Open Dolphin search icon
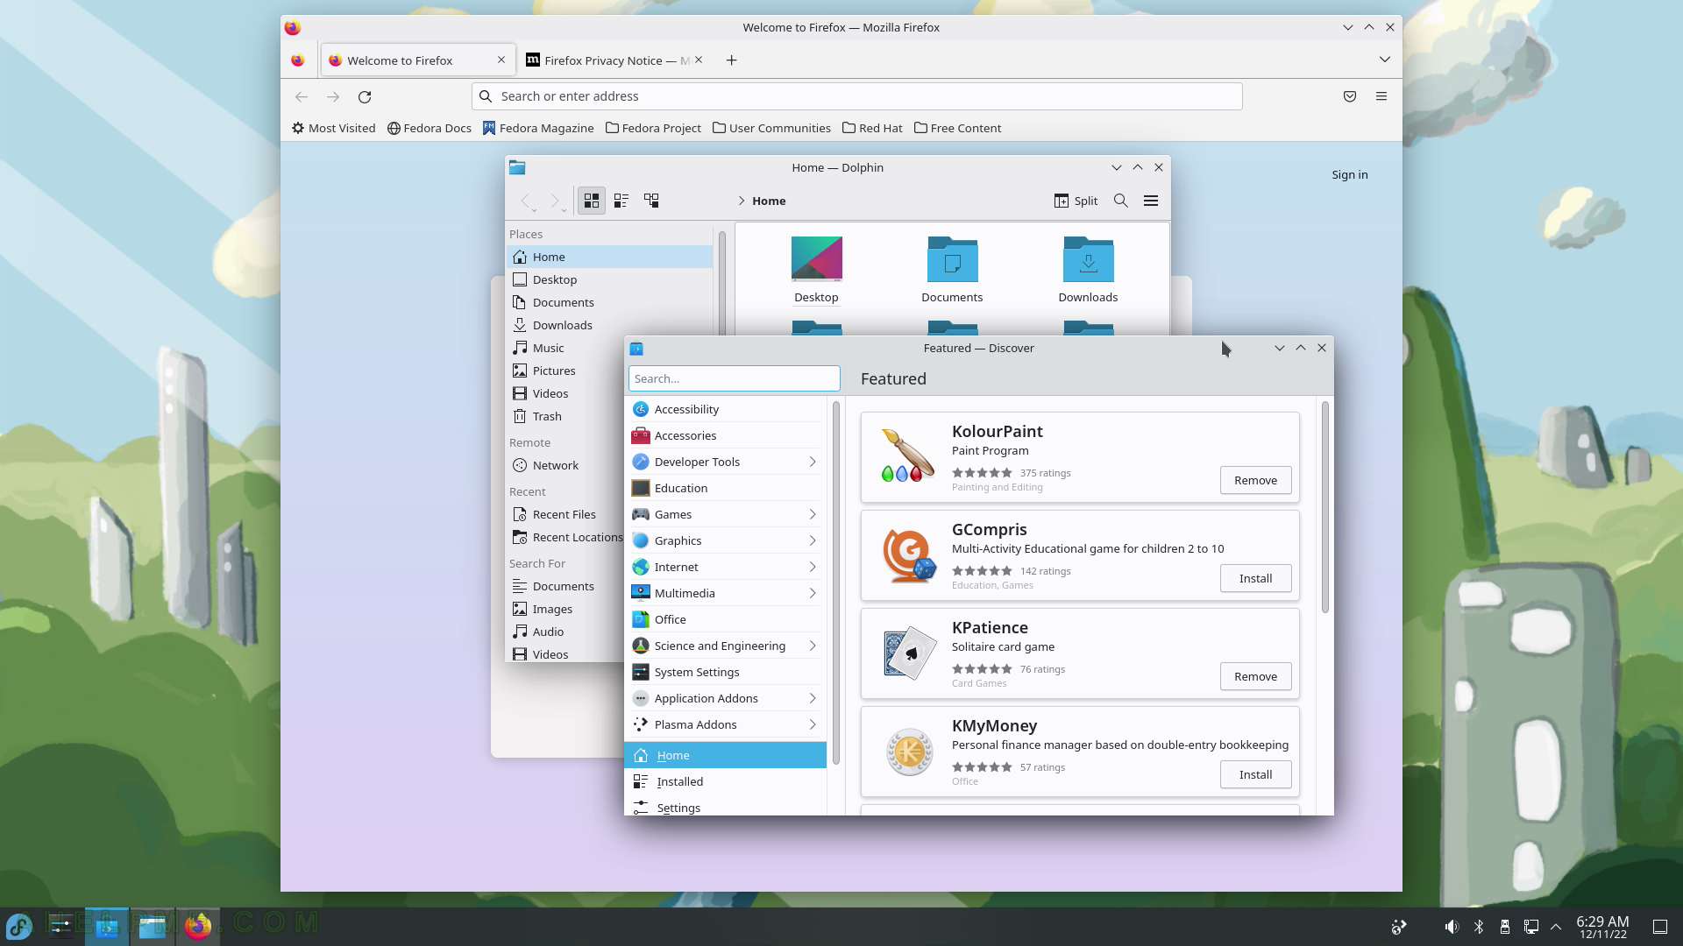1683x946 pixels. point(1120,201)
